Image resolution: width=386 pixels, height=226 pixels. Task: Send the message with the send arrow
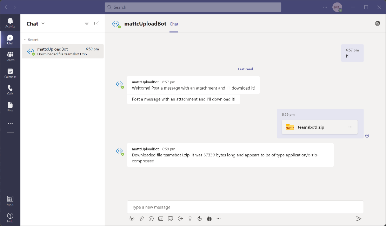pyautogui.click(x=359, y=219)
